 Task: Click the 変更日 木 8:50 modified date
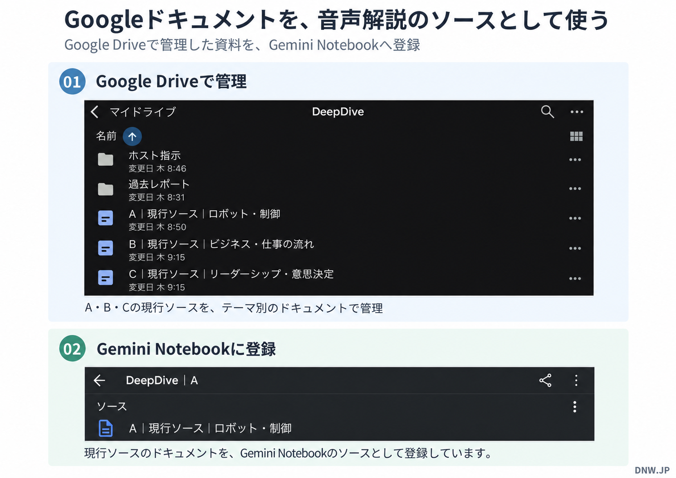tap(157, 227)
